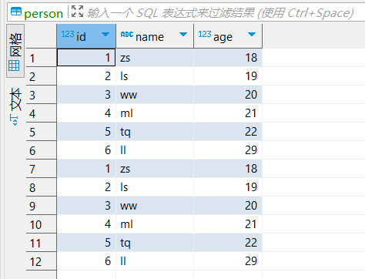Click name cell 'ww' in row 3
Screen dimensions: 365x279
click(155, 95)
